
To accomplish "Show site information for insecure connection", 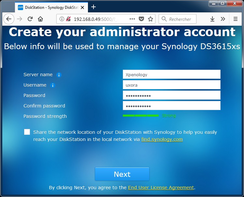I will pyautogui.click(x=62, y=19).
